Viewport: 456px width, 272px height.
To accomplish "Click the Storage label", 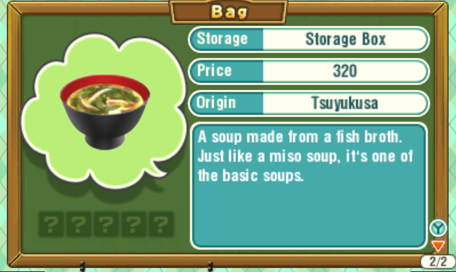I will click(x=222, y=39).
